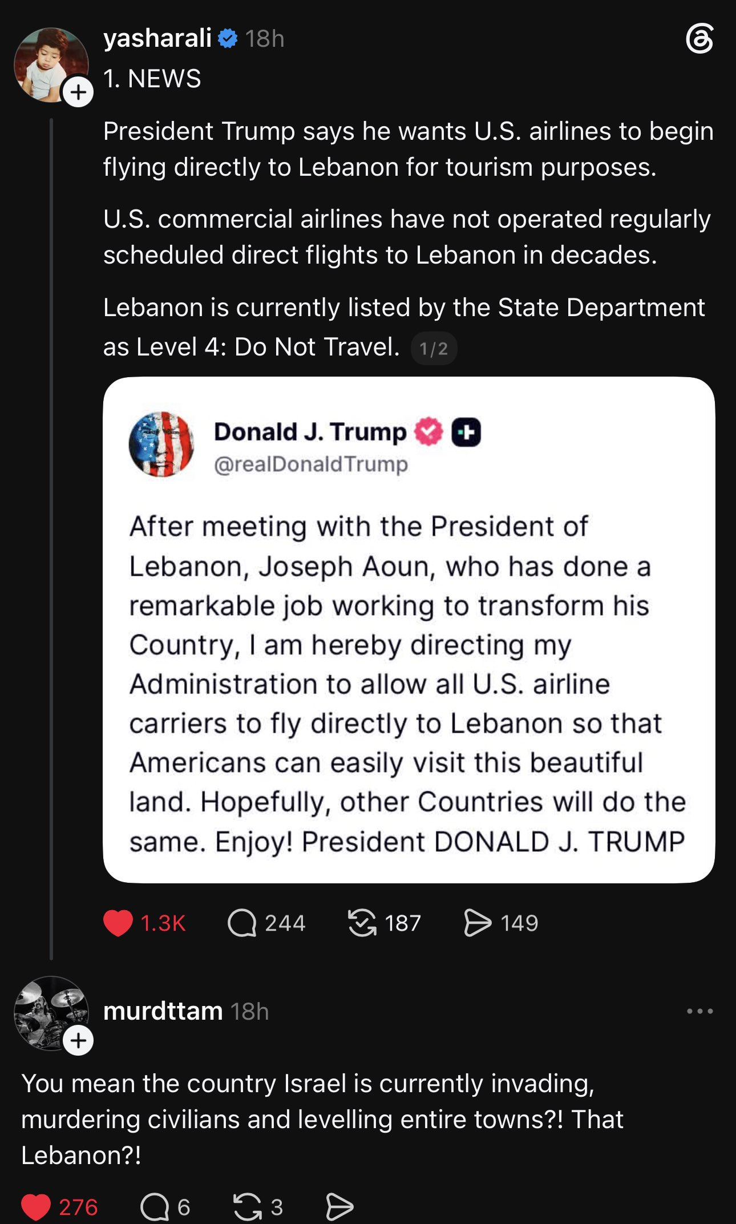736x1224 pixels.
Task: Like murdttam's reply with the heart icon
Action: click(36, 1207)
